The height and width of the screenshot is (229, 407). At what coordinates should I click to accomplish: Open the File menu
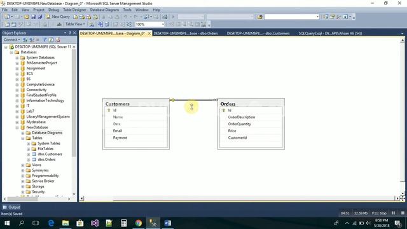click(x=5, y=10)
